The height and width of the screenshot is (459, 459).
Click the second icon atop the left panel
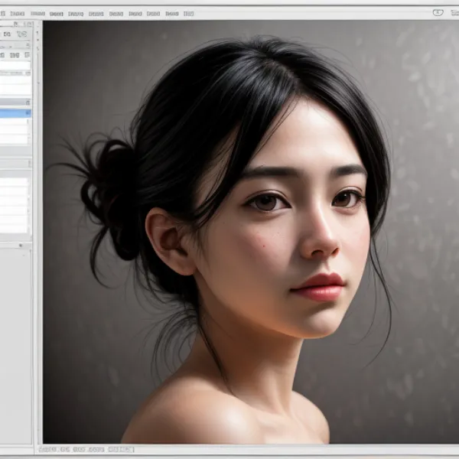pos(21,34)
